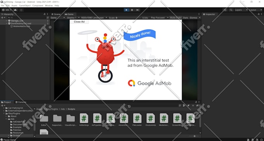264x141 pixels.
Task: Select the ICustomAds script icon
Action: [x=151, y=118]
